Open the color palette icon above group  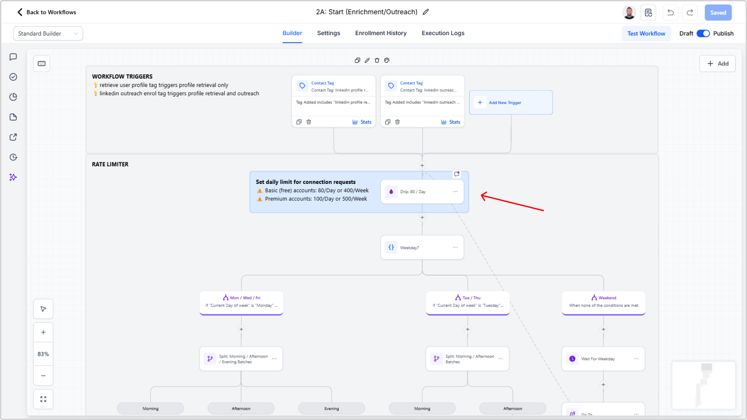tap(387, 61)
